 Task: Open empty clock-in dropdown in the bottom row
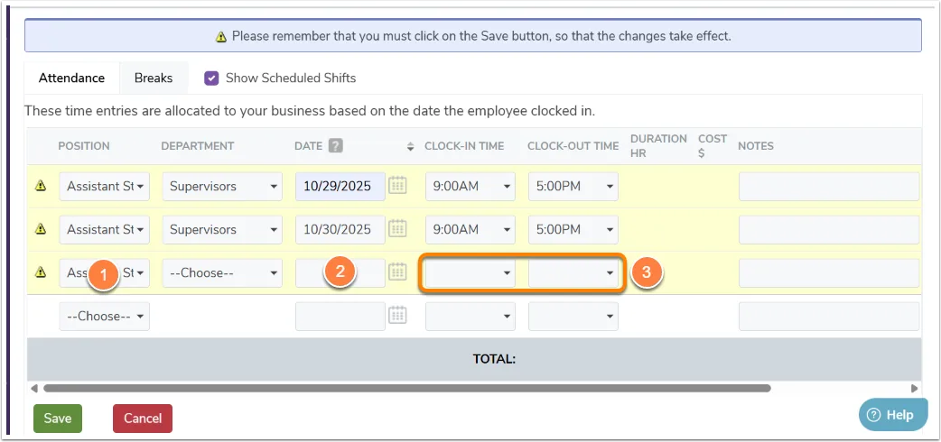click(x=470, y=316)
